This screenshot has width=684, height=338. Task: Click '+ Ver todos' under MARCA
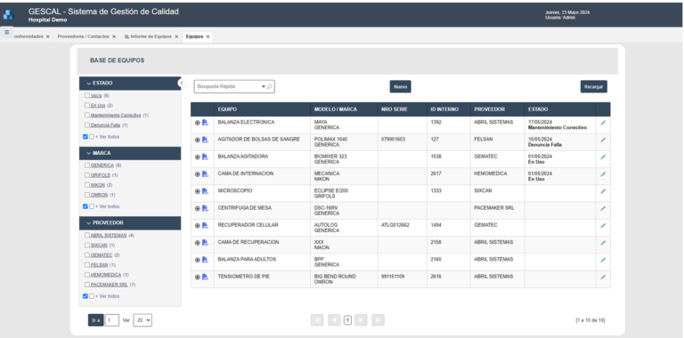(107, 206)
